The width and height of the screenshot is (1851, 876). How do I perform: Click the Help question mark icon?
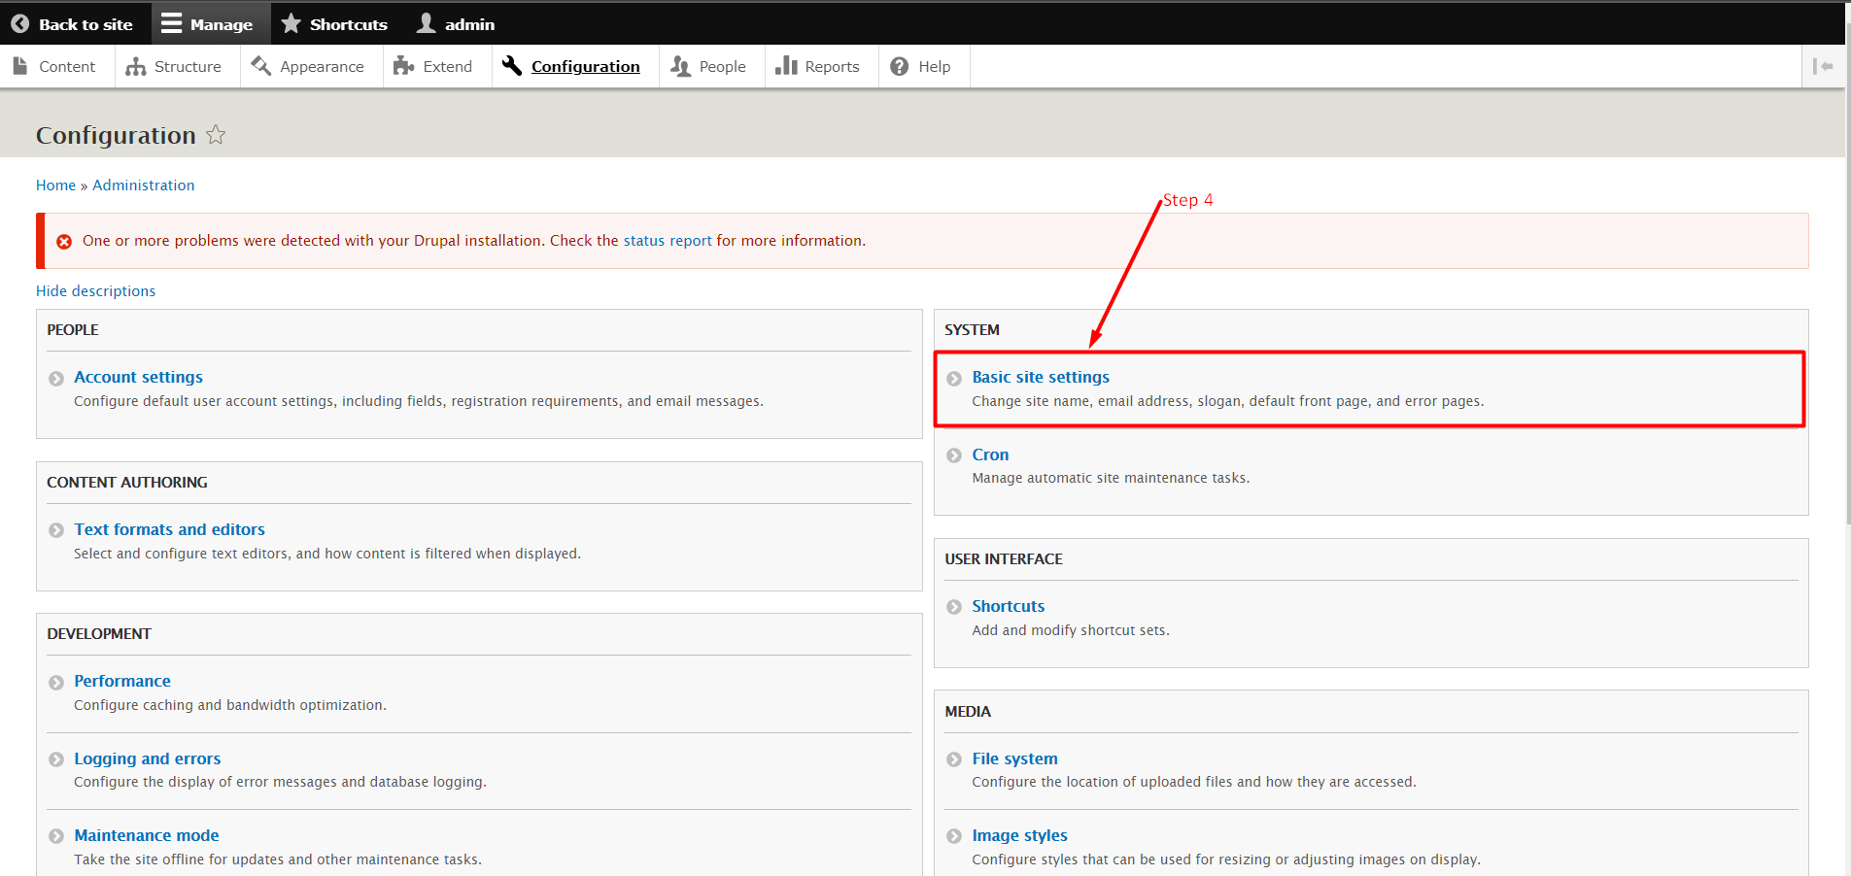(900, 66)
